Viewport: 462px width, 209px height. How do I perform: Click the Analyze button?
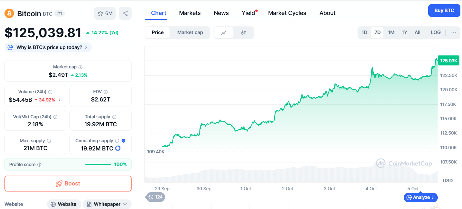point(421,197)
